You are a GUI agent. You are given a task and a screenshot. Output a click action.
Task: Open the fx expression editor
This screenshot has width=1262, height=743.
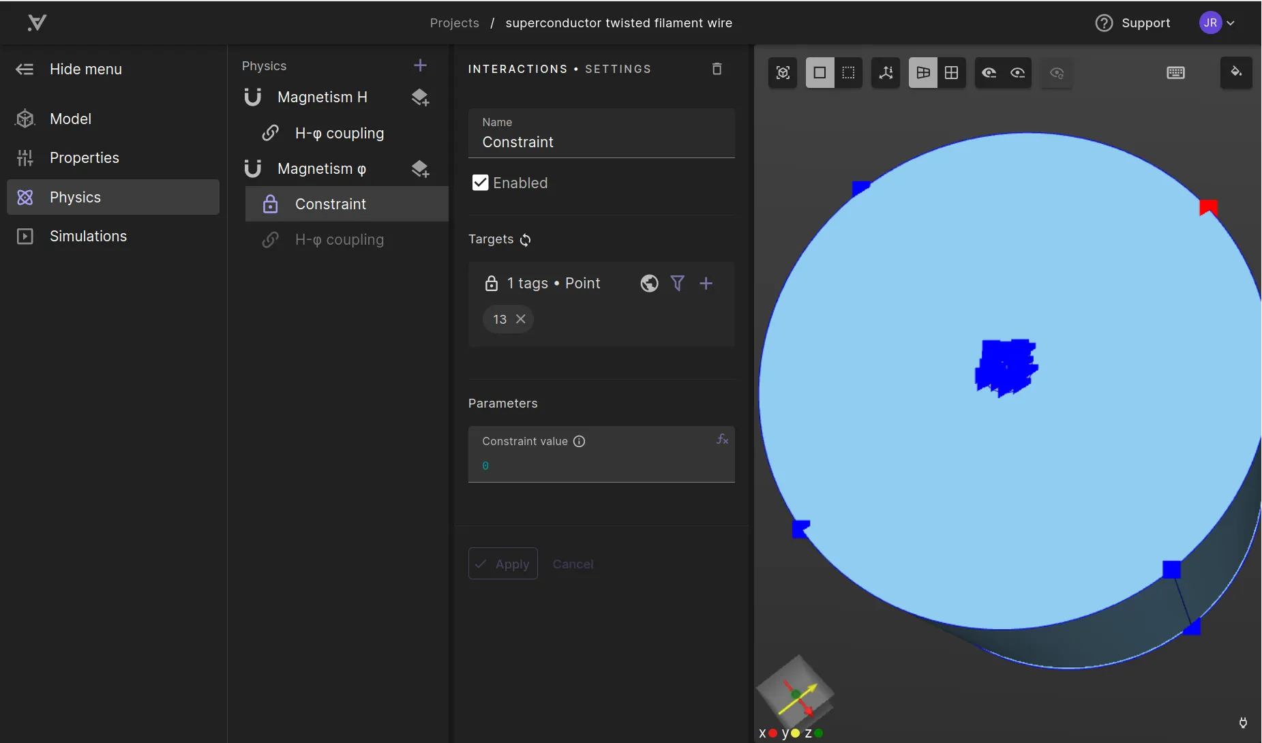pos(722,440)
